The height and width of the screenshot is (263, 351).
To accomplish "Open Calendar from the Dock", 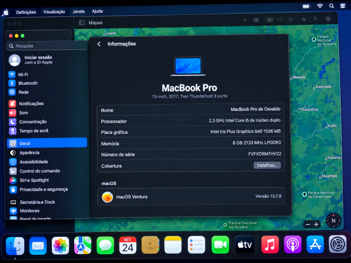I will click(x=127, y=245).
